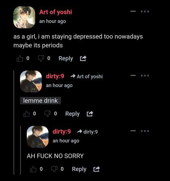The image size is (170, 181).
Task: Open Art of yoshi username profile link
Action: pyautogui.click(x=56, y=12)
